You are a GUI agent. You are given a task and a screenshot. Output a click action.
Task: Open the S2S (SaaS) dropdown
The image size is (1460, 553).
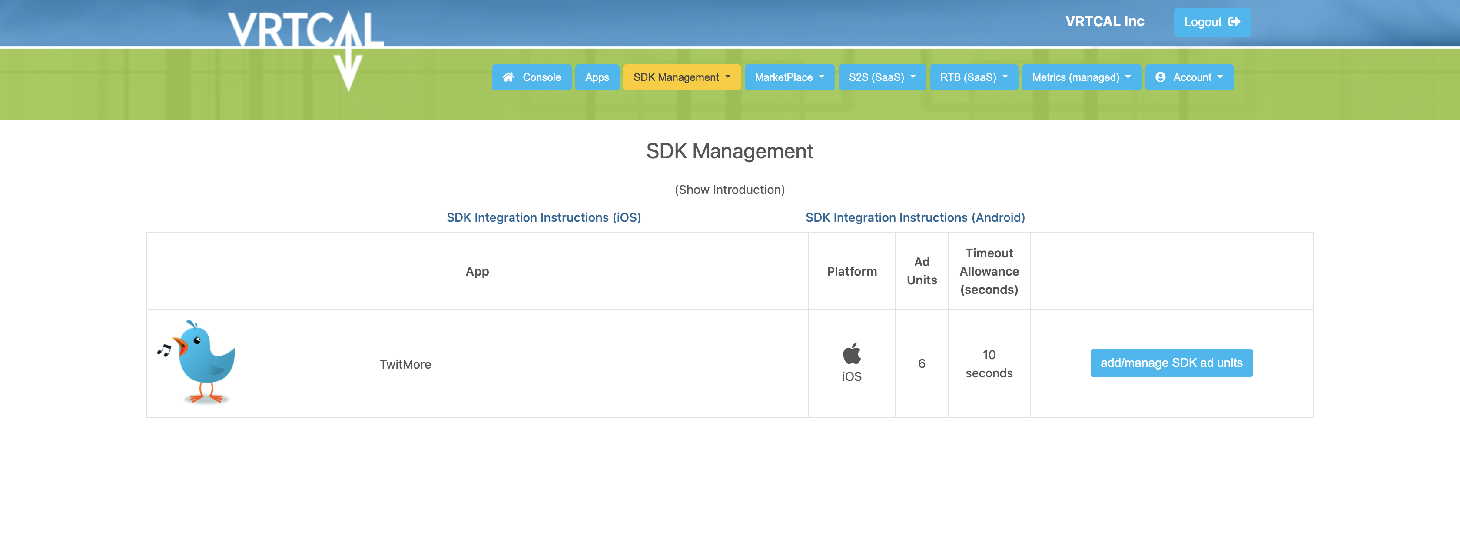[x=882, y=77]
